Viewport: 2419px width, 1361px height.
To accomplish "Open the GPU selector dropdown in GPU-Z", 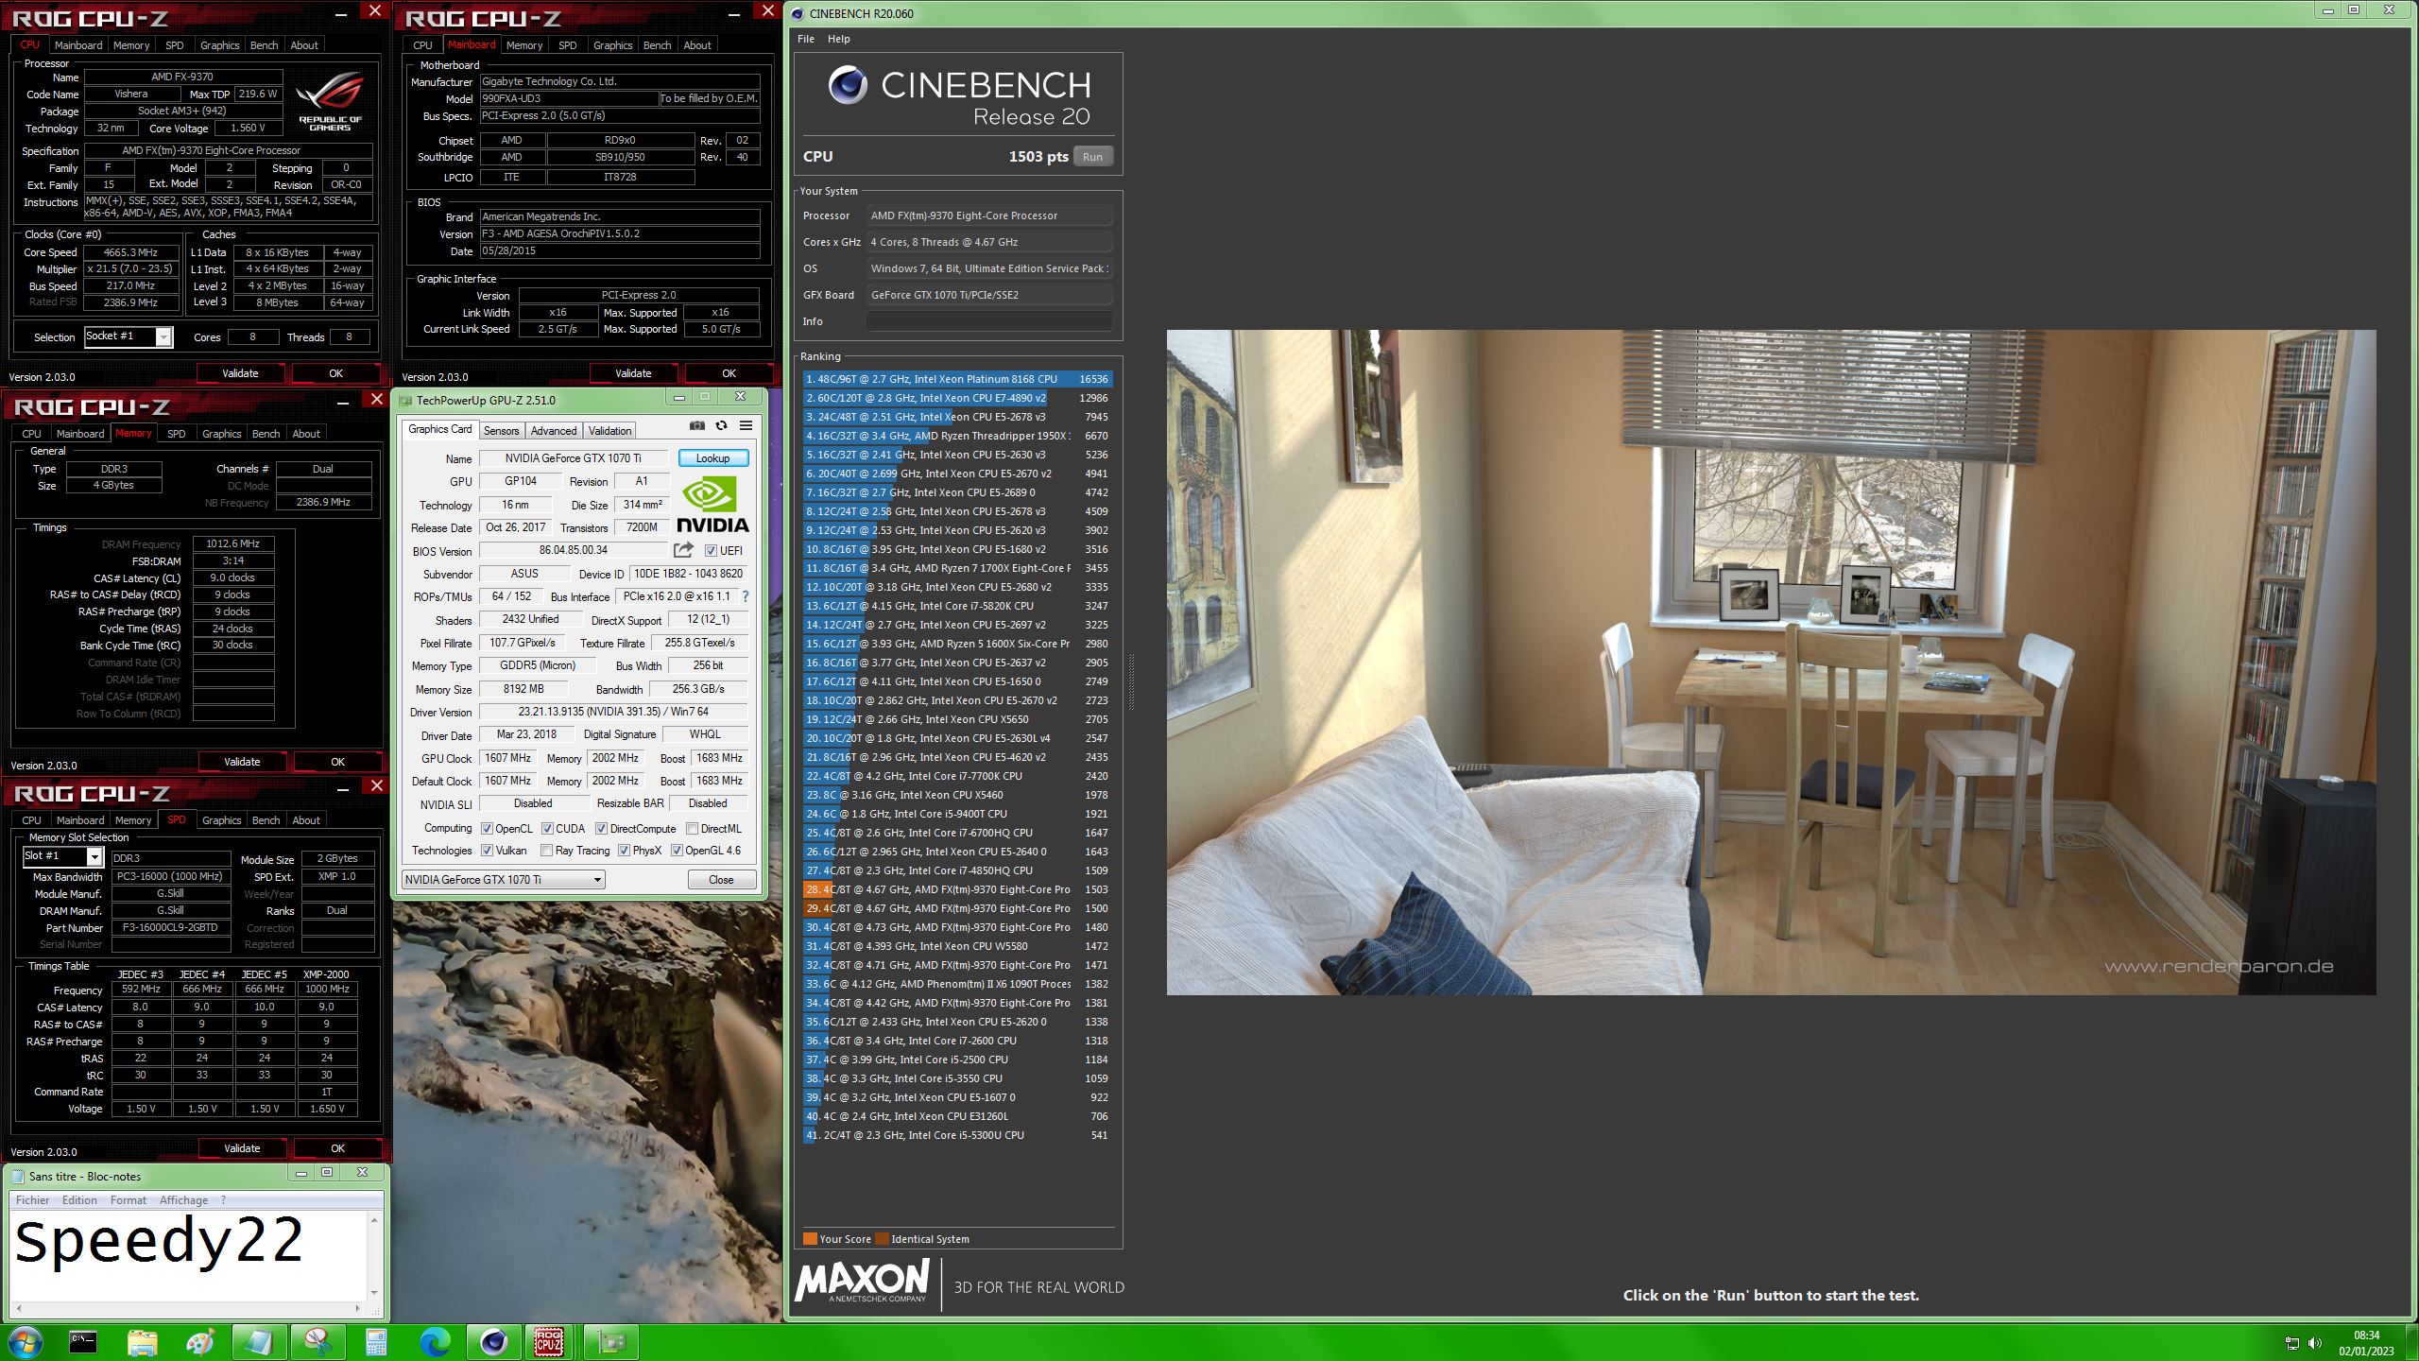I will (503, 880).
